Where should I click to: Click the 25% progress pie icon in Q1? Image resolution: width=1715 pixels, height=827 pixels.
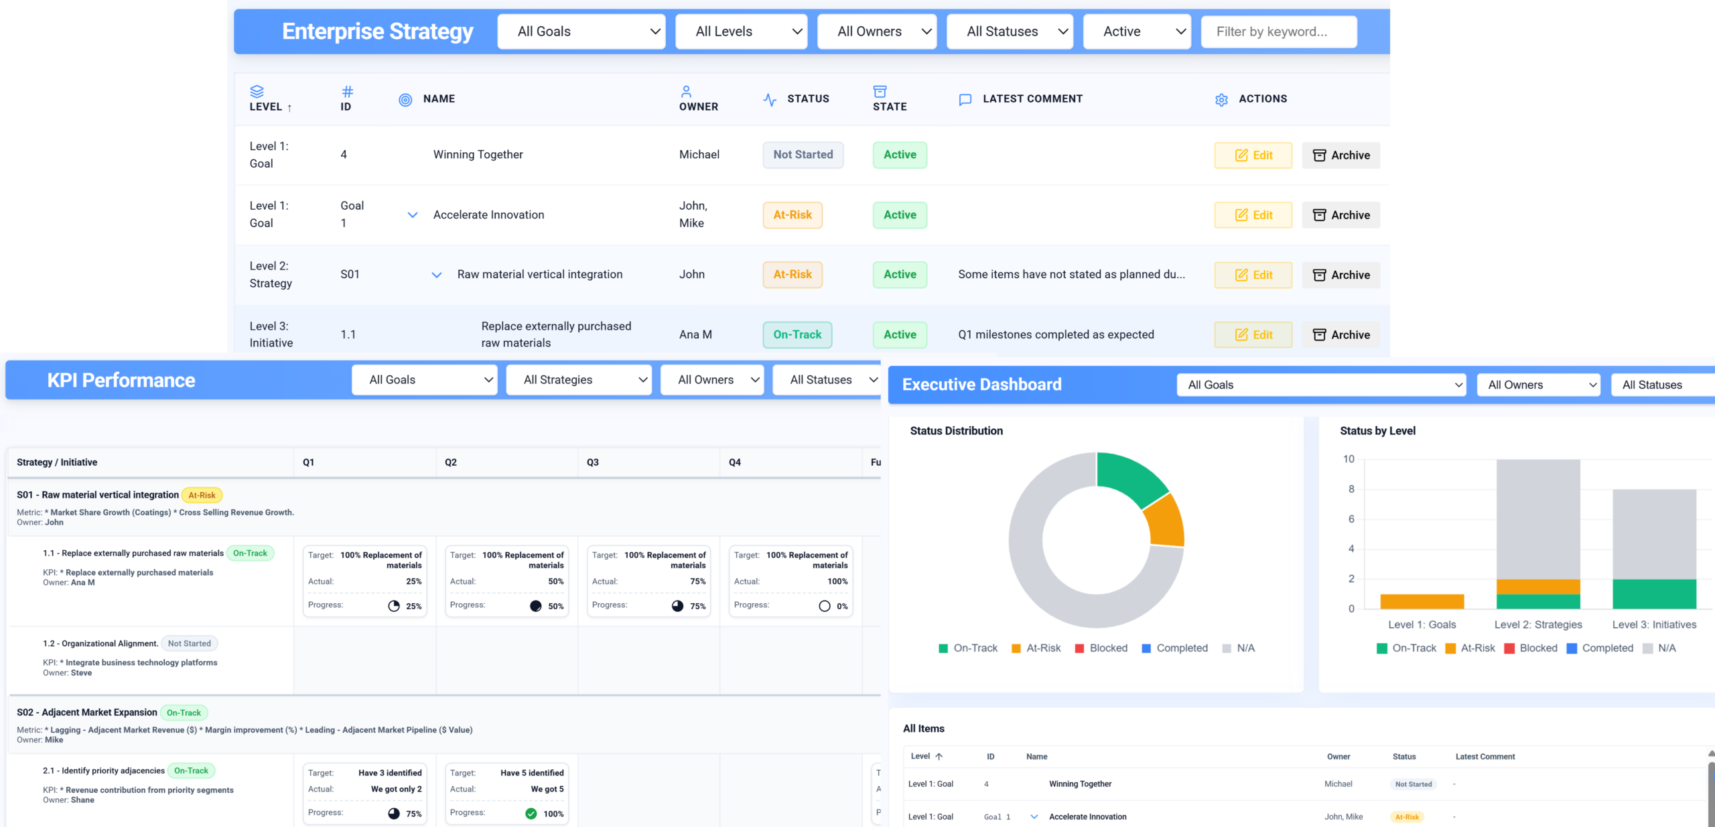pos(394,606)
